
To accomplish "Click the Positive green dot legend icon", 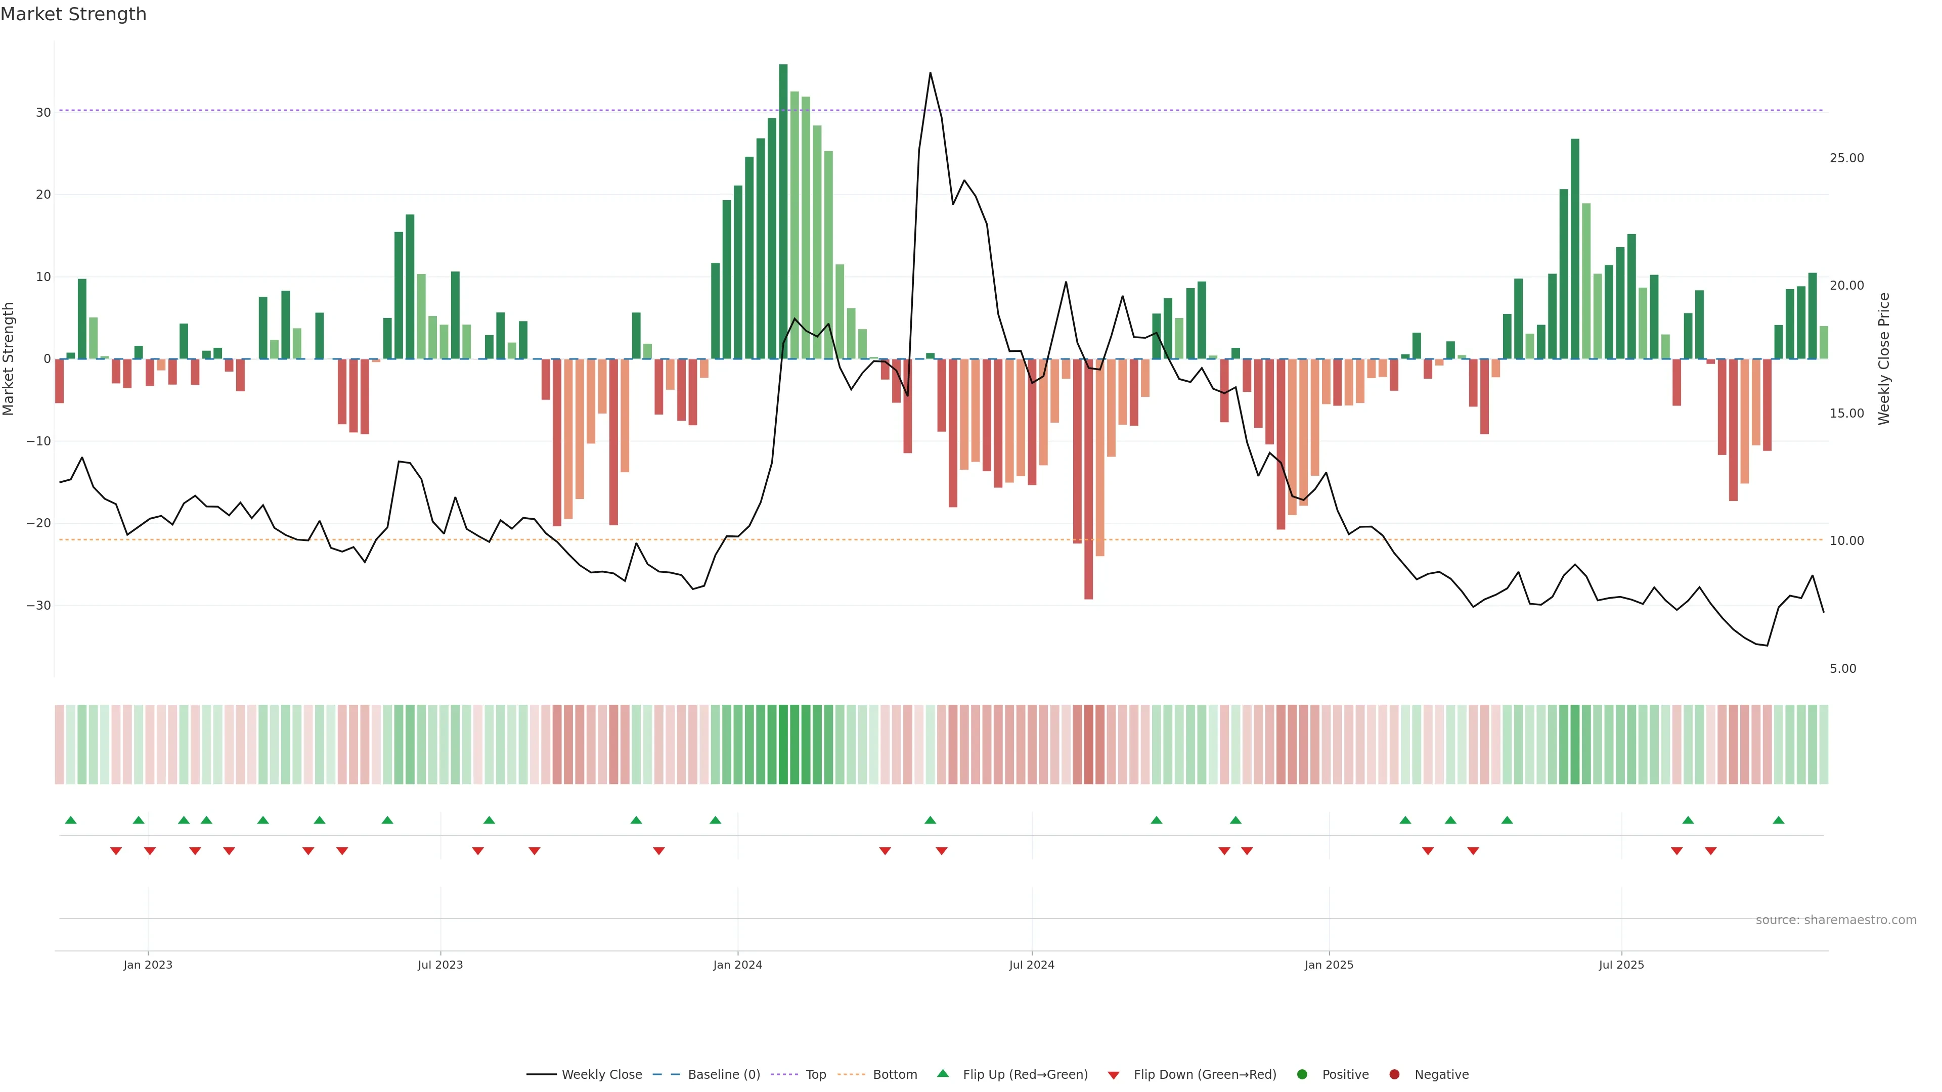I will click(x=1302, y=1075).
